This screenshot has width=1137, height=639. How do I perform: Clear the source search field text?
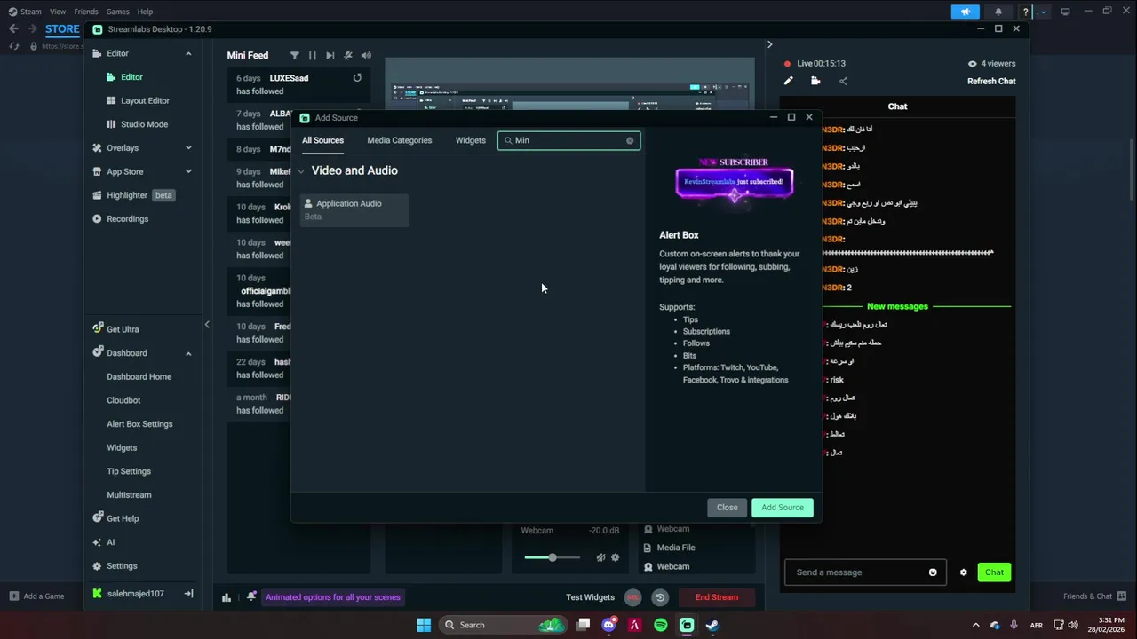tap(630, 140)
